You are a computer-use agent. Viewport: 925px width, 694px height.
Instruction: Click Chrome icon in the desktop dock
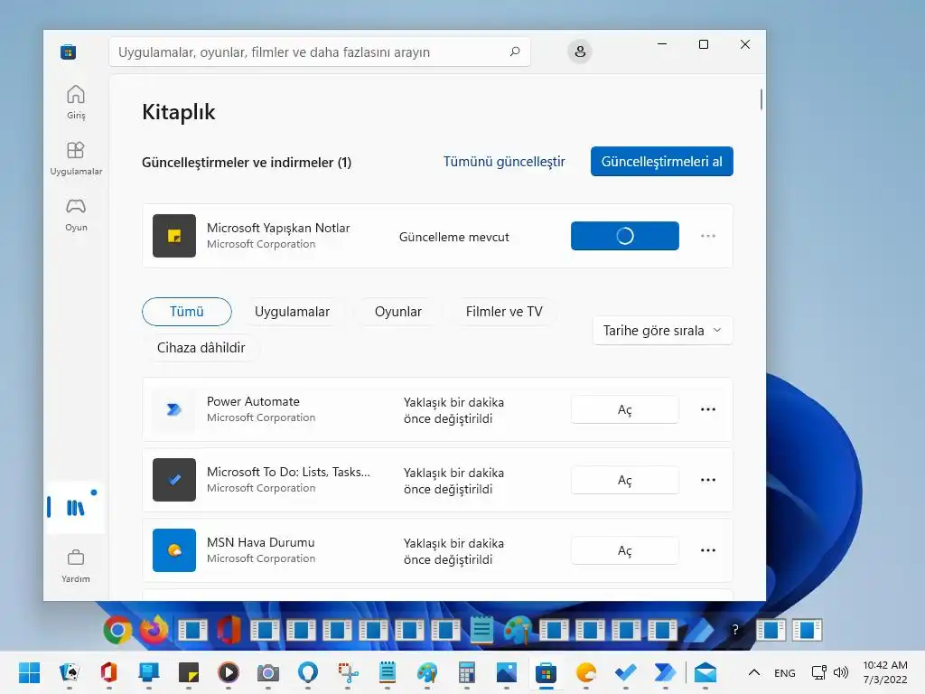tap(117, 630)
